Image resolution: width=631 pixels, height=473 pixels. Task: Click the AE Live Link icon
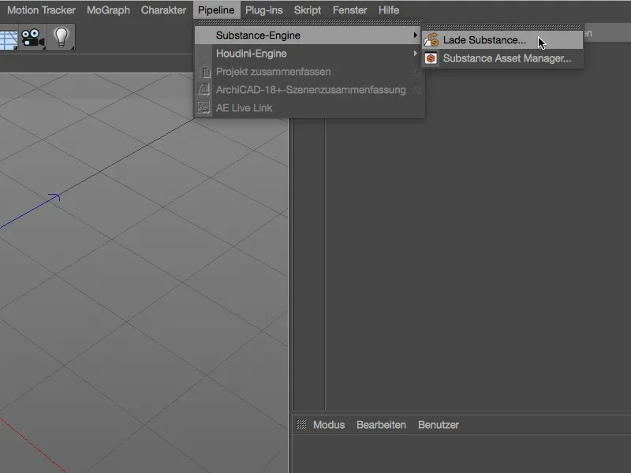pos(203,107)
